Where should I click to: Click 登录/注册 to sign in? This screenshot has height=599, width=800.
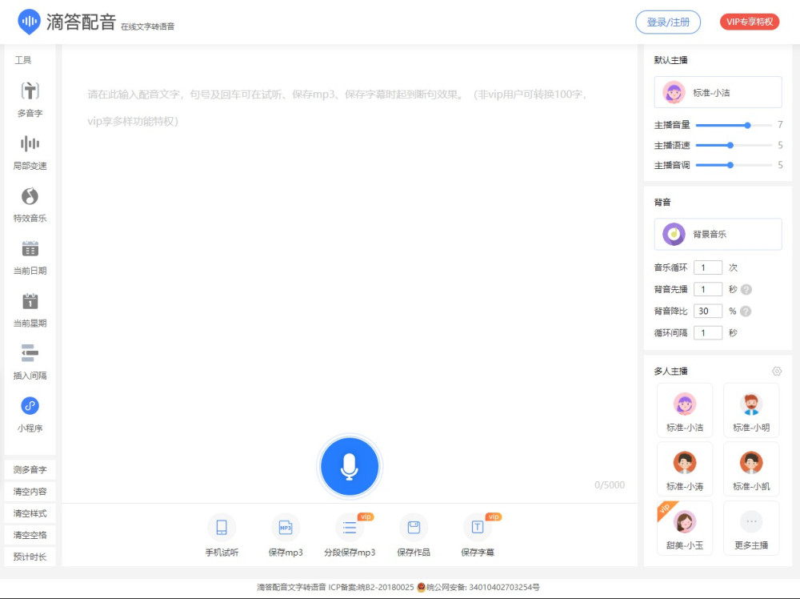(668, 22)
